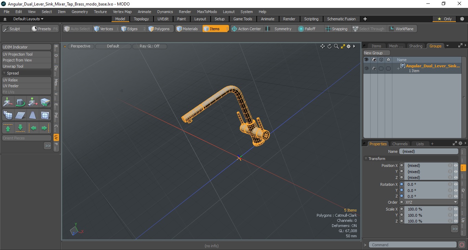Toggle Symmetry mode
Screen dimensions: 468x250
279,29
